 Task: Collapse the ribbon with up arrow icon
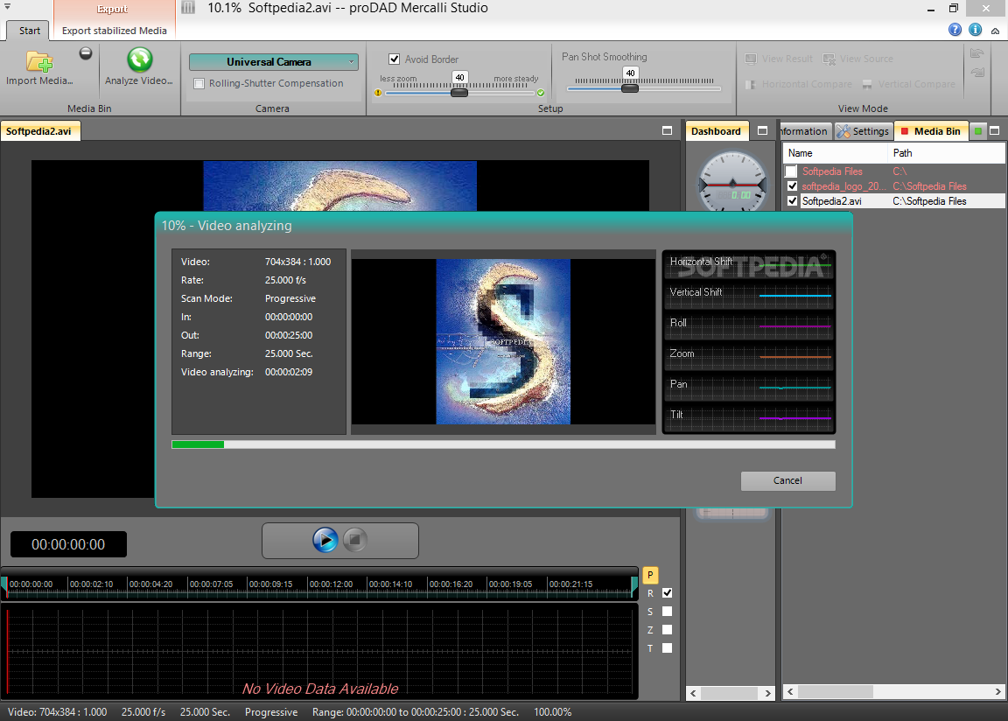995,31
